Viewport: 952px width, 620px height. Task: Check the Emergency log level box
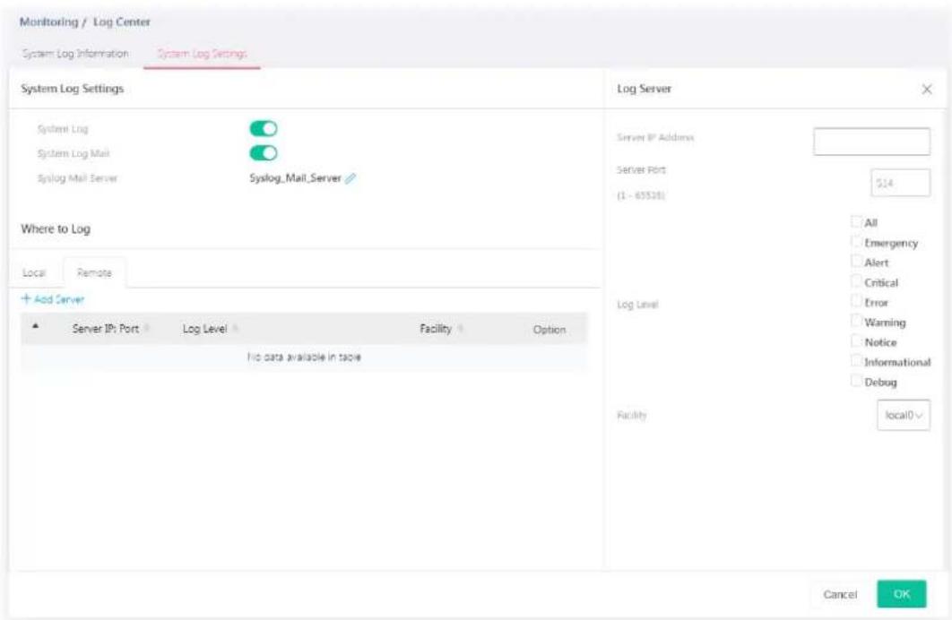[x=856, y=241]
